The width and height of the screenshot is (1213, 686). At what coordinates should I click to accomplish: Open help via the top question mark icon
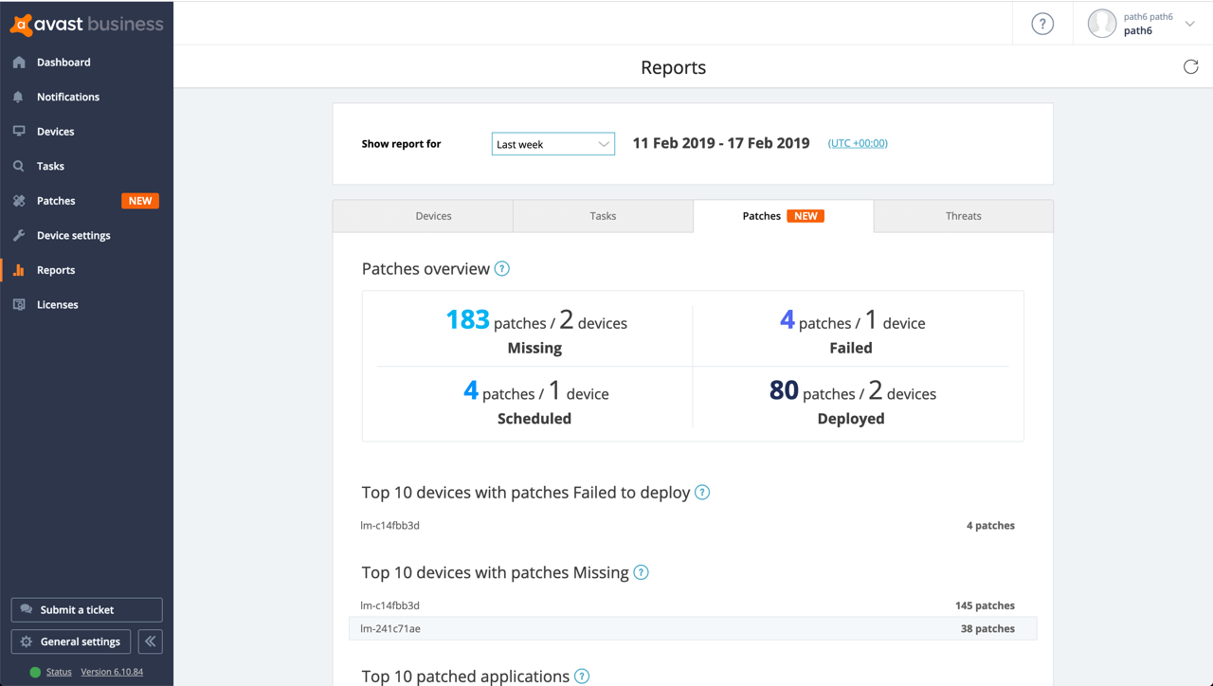[1042, 25]
